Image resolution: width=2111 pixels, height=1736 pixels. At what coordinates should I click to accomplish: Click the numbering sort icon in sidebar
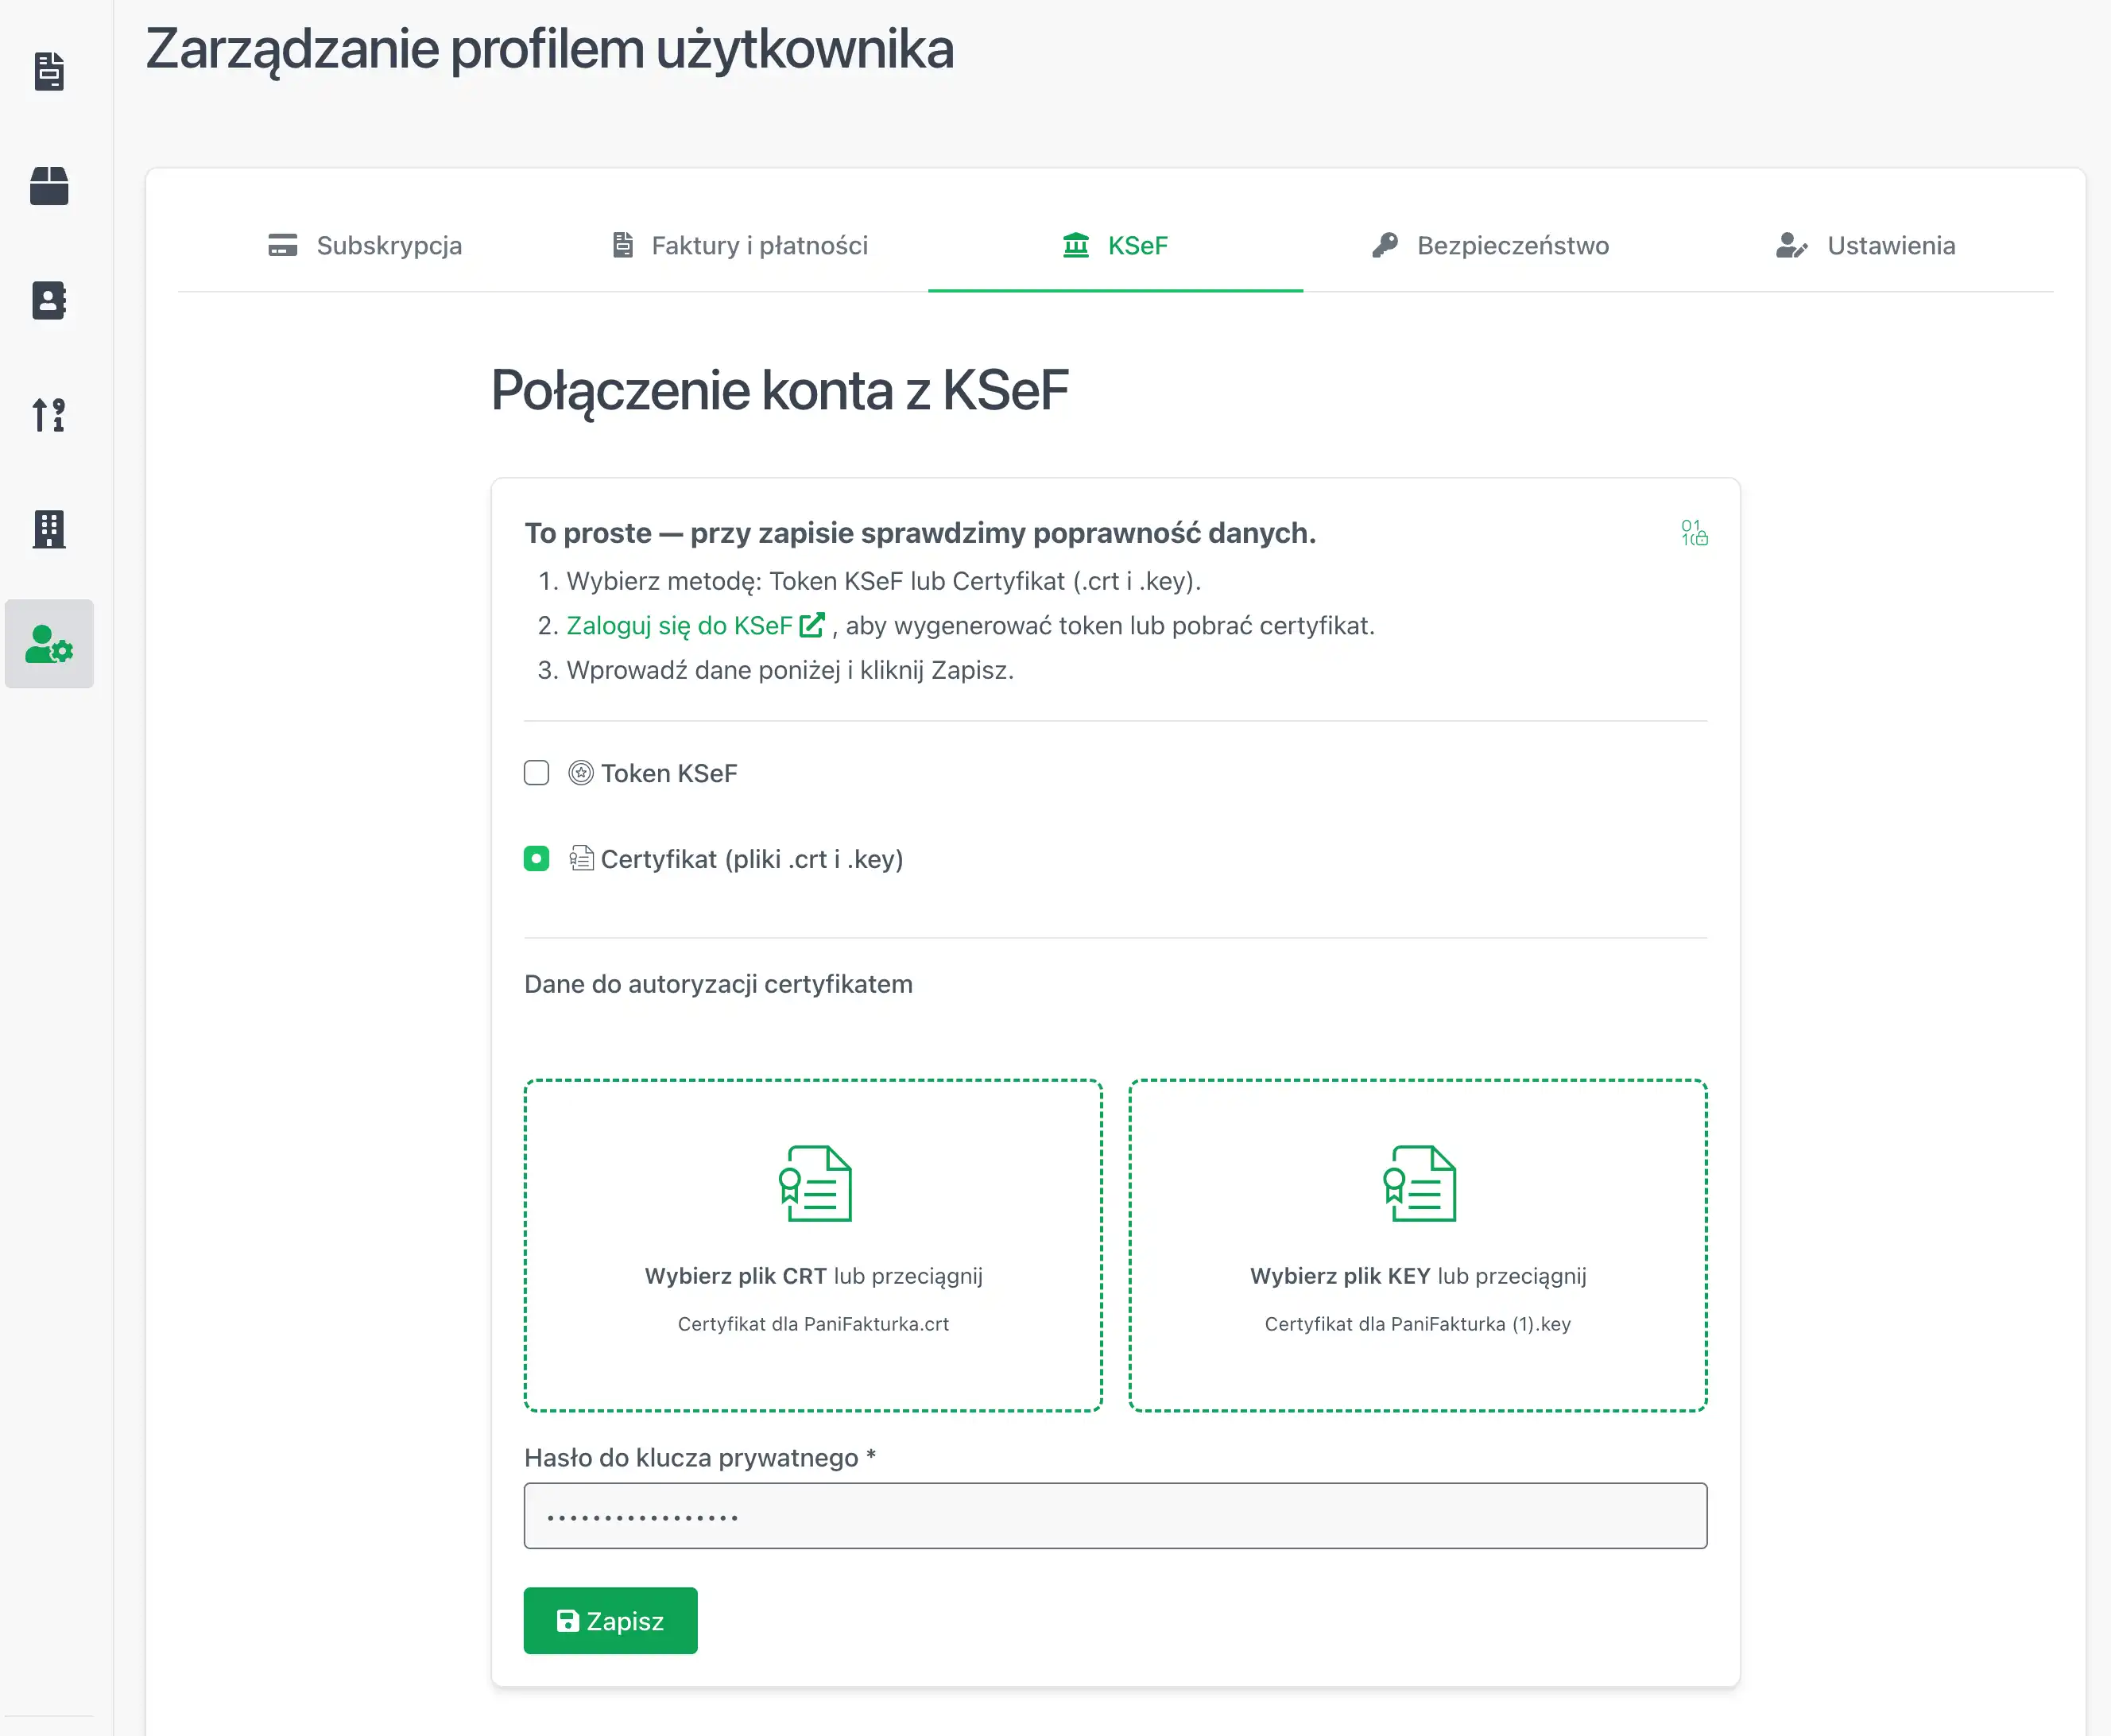[49, 416]
